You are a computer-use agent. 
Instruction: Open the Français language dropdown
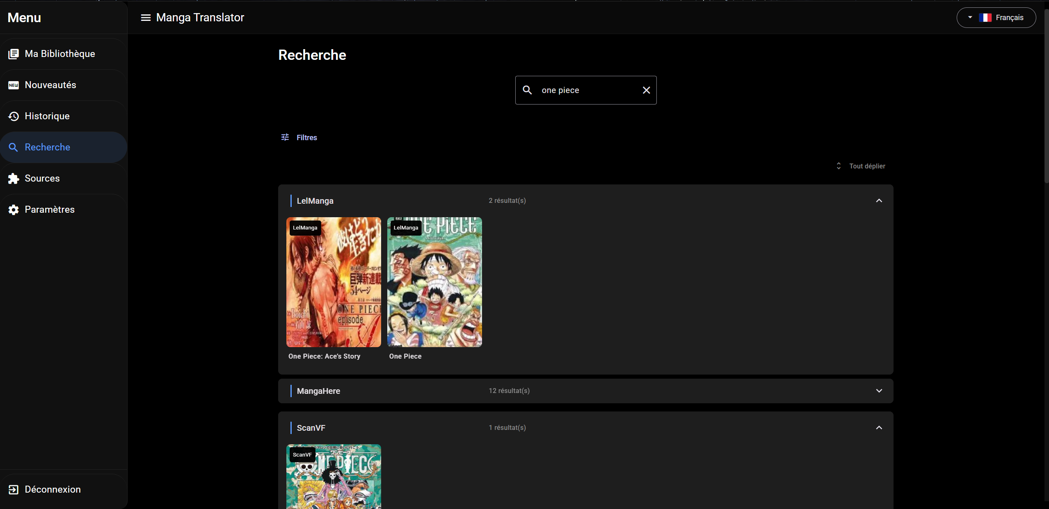(996, 18)
